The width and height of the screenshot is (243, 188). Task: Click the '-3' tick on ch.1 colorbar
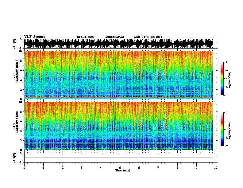tap(226, 62)
